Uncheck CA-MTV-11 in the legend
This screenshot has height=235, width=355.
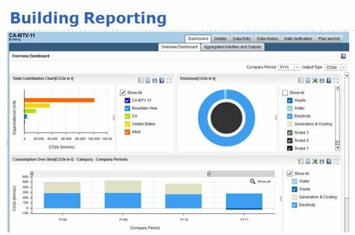pos(127,100)
